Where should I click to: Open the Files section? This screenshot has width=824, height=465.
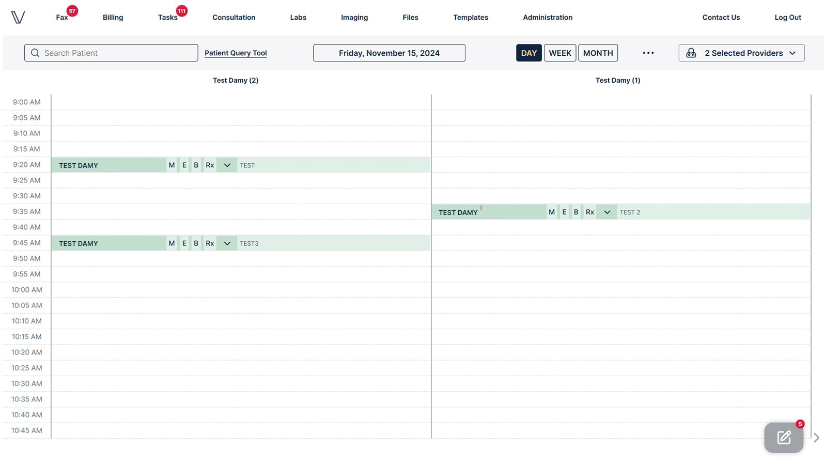coord(410,17)
